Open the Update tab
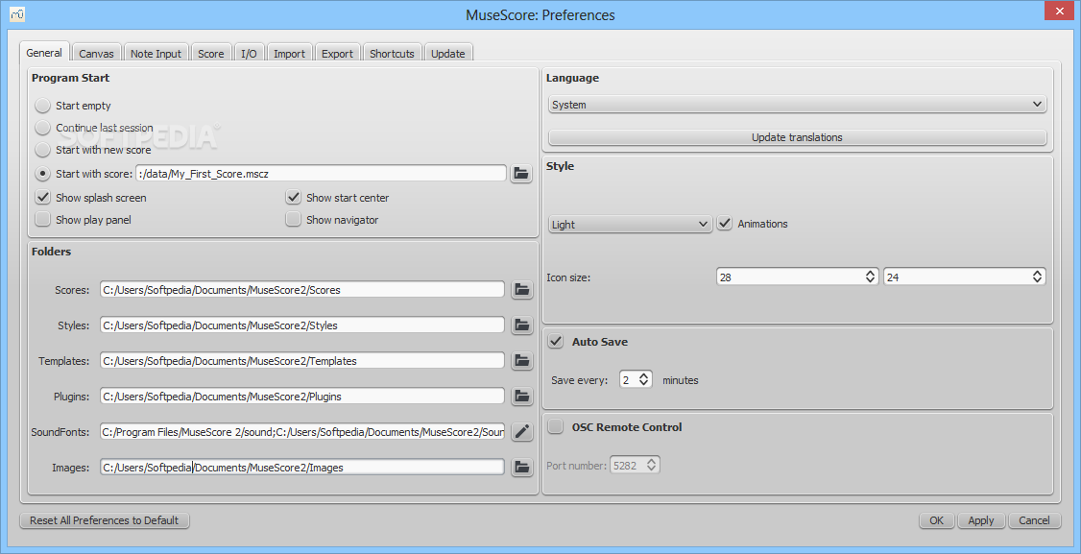This screenshot has width=1081, height=554. point(448,53)
